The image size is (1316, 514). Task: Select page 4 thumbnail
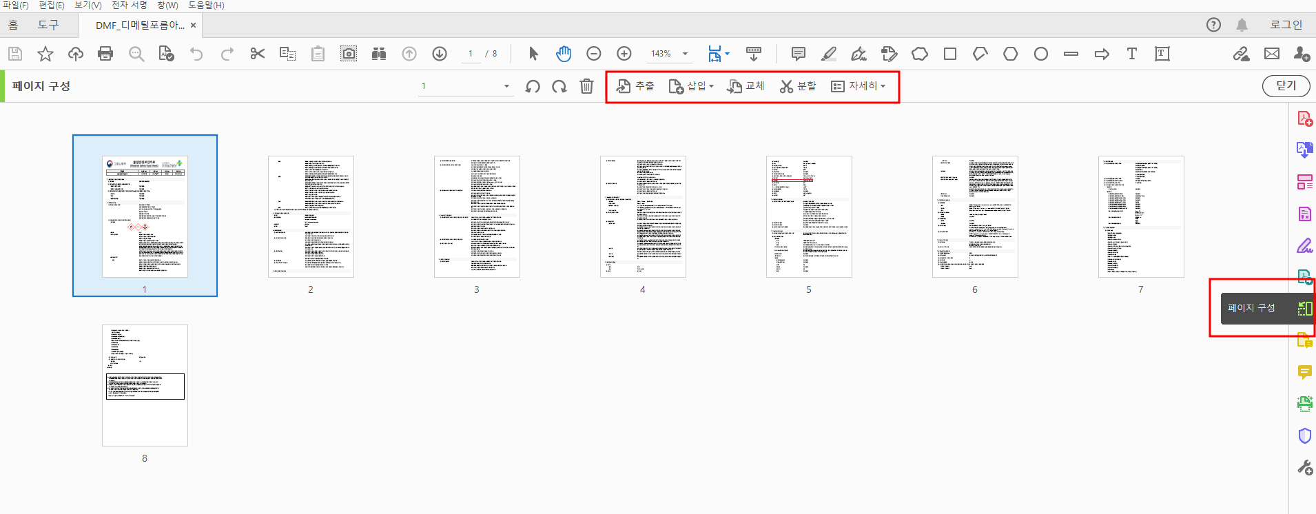(x=643, y=216)
